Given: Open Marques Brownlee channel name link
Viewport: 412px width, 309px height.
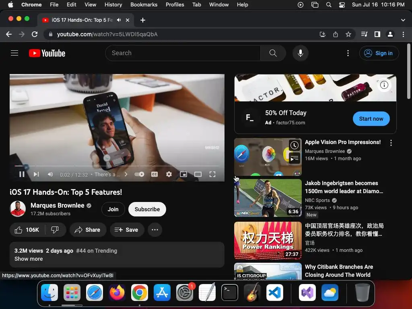Looking at the screenshot, I should point(58,206).
